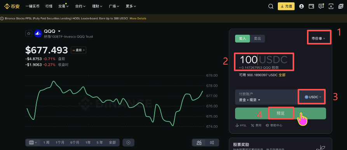Click the 可用 900.1890397 USDC balance text
The width and height of the screenshot is (347, 150).
pos(258,75)
